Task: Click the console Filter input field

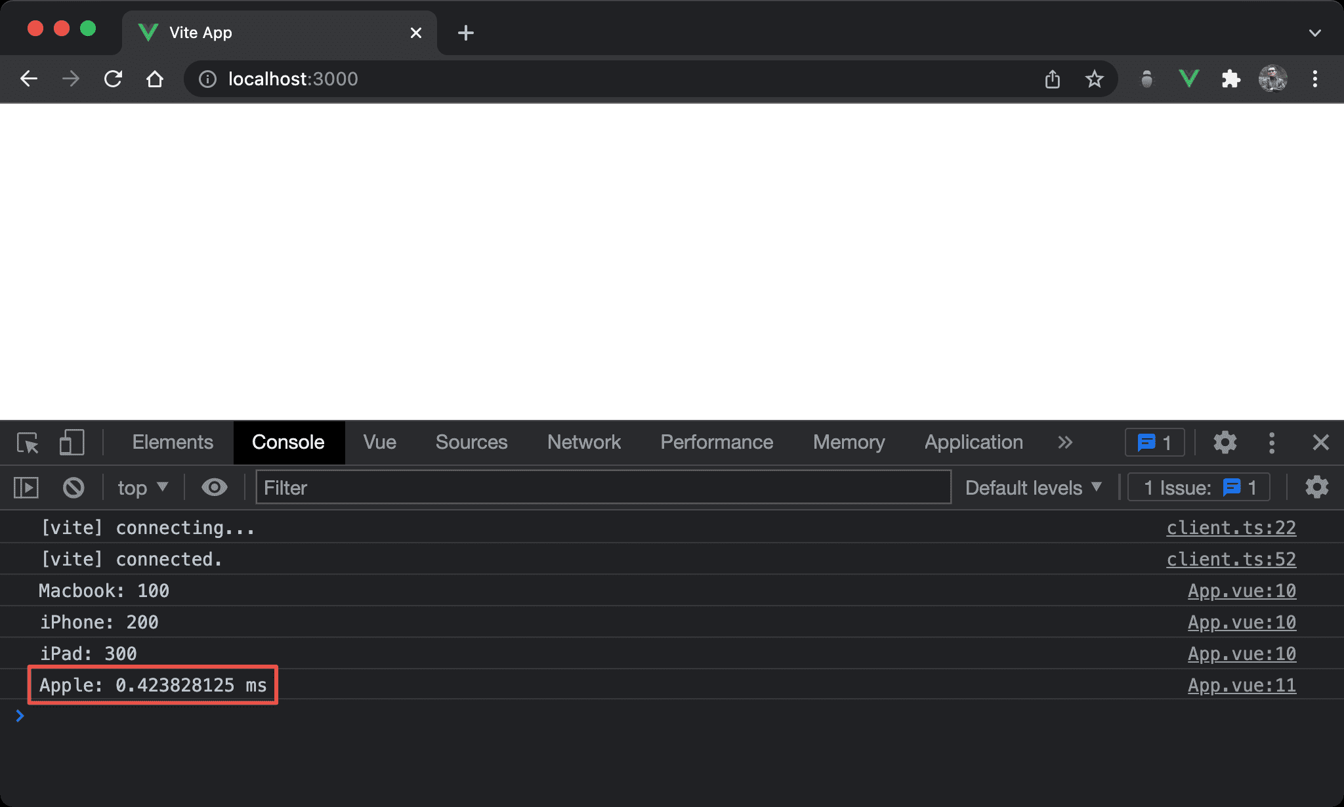Action: coord(602,487)
